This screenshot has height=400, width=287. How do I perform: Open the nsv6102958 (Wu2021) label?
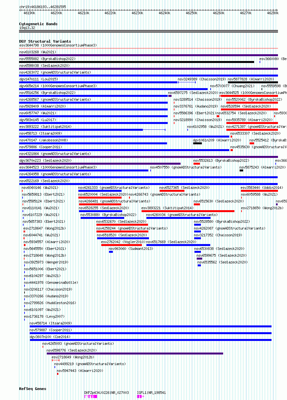click(x=205, y=127)
